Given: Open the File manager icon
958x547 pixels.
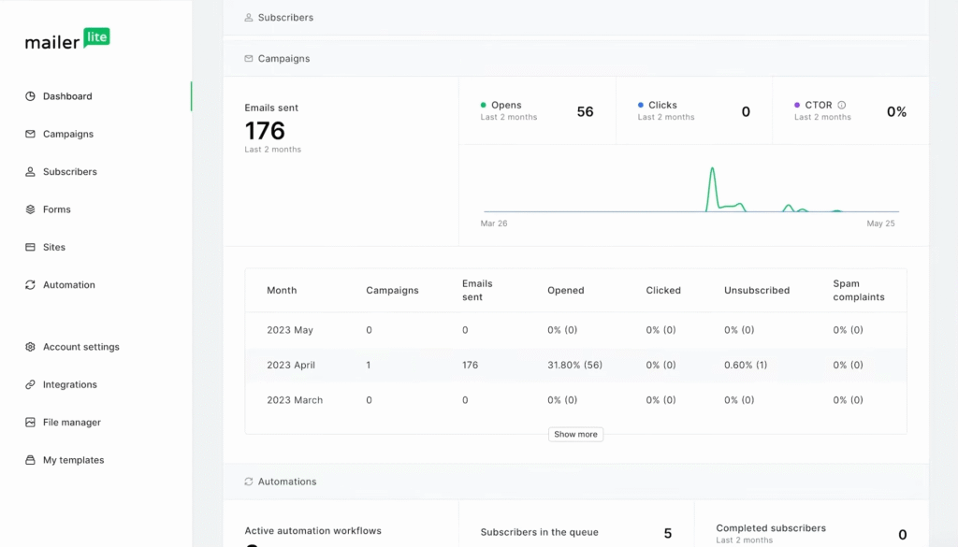Looking at the screenshot, I should pos(30,422).
